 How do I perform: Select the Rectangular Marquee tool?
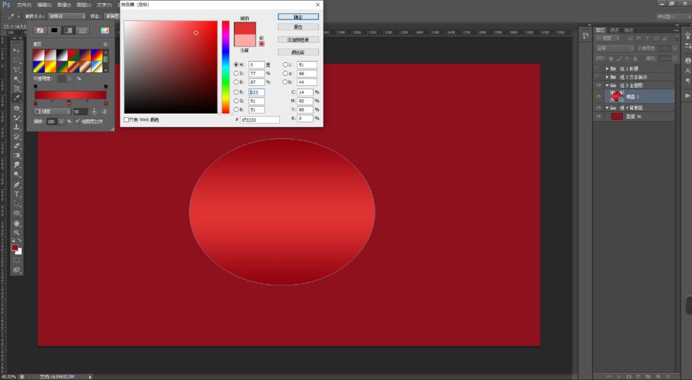(17, 60)
